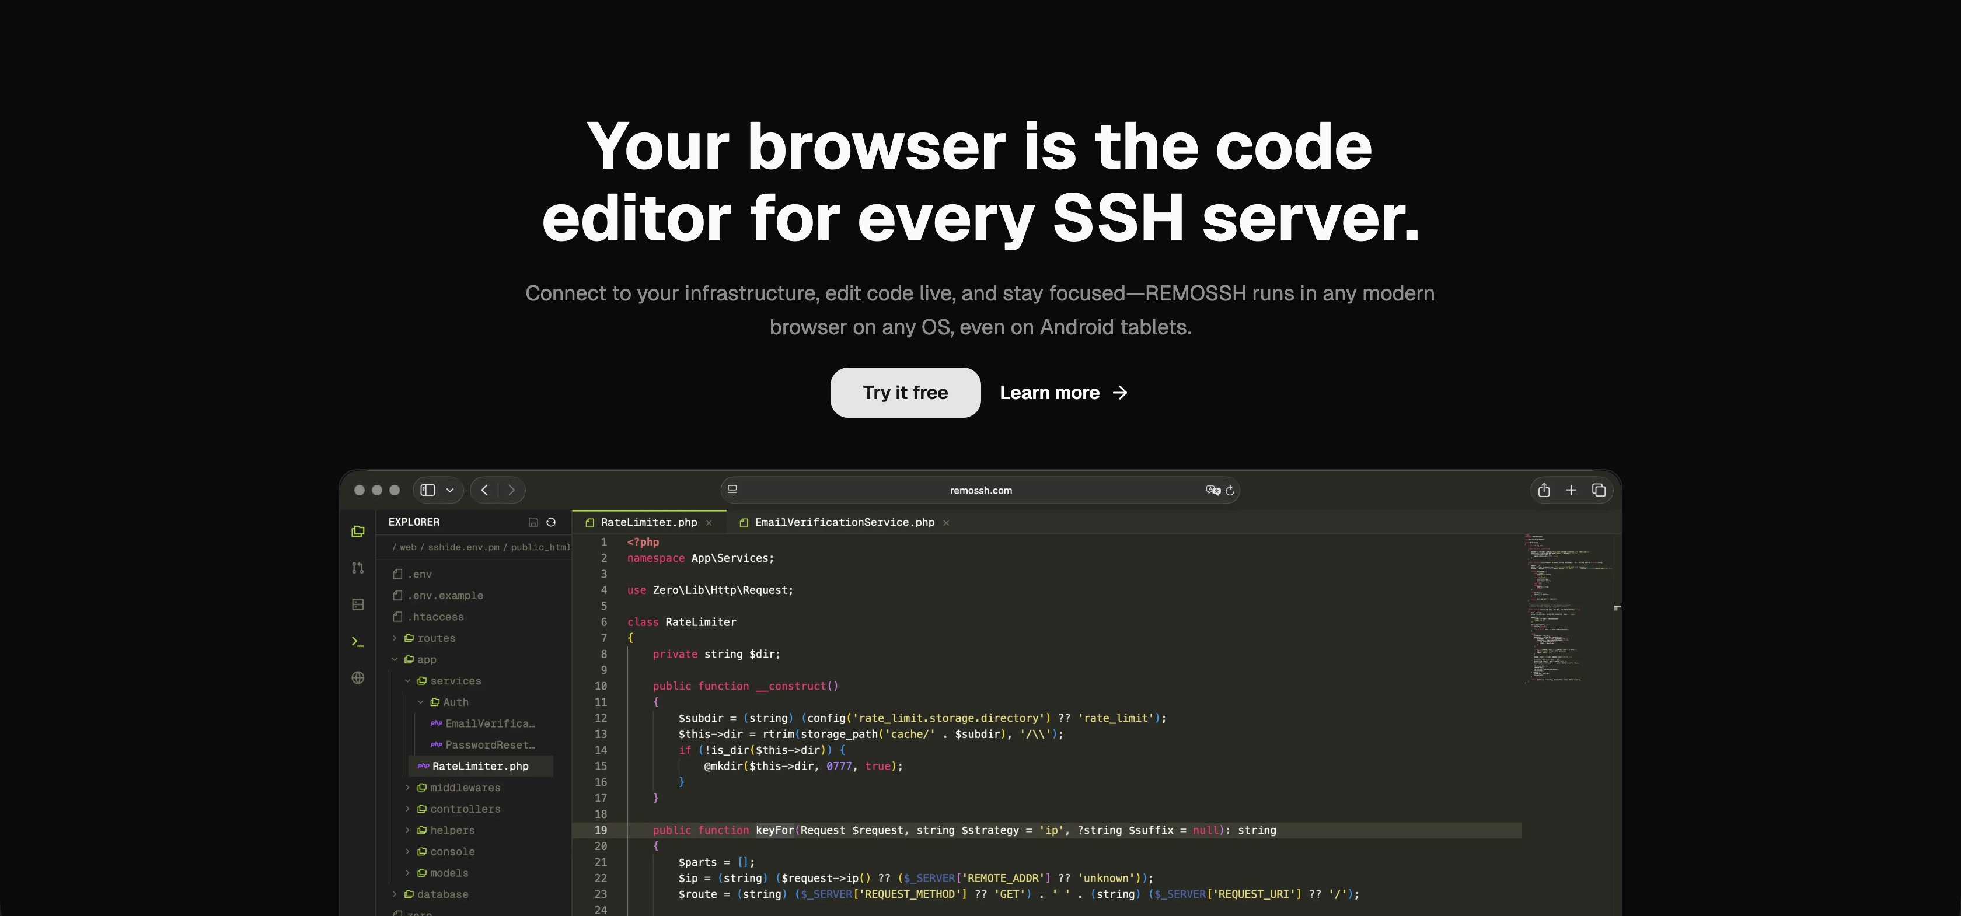The width and height of the screenshot is (1961, 916).
Task: Refresh the file explorer tree
Action: pos(550,522)
